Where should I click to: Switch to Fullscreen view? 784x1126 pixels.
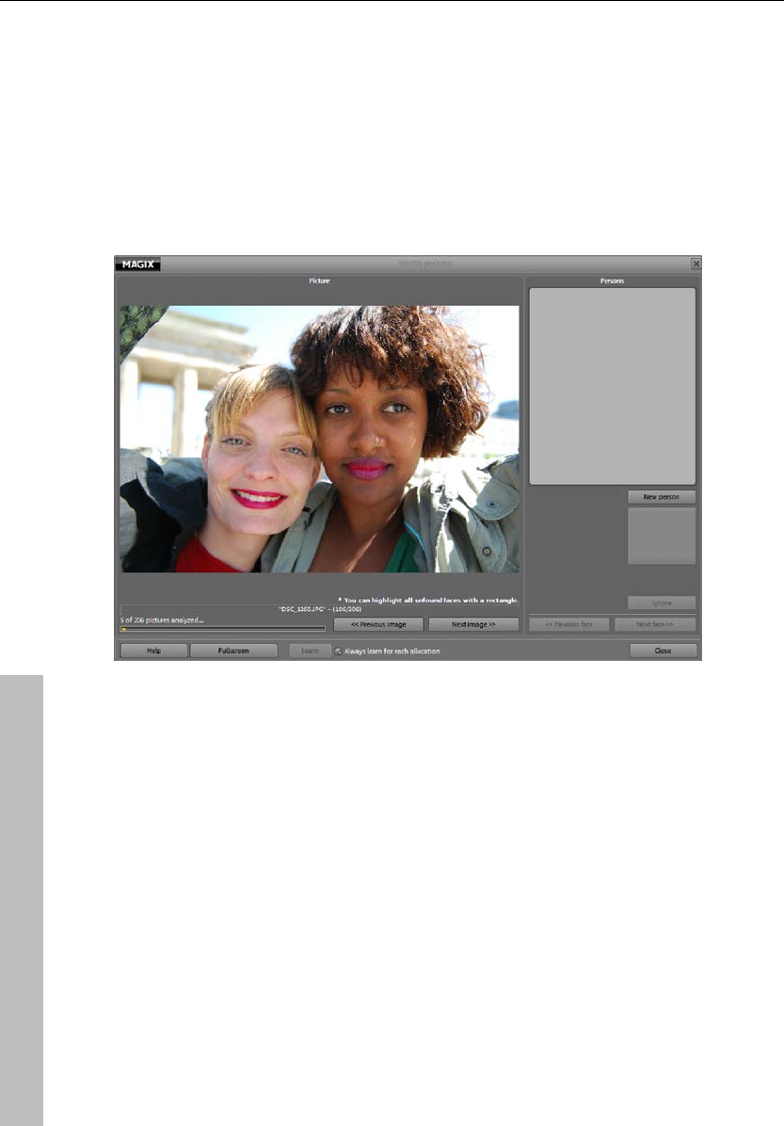233,651
